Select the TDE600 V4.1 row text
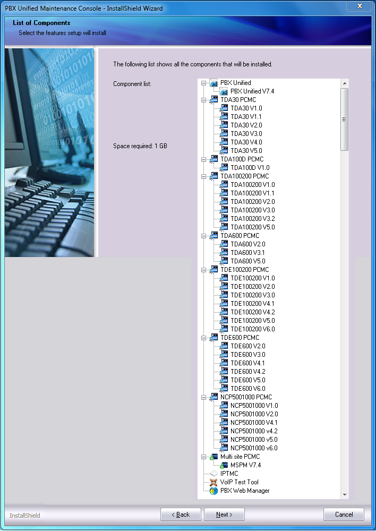 click(247, 363)
